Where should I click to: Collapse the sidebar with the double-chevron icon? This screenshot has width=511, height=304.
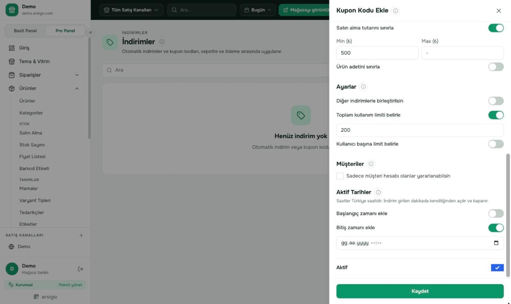click(x=90, y=33)
